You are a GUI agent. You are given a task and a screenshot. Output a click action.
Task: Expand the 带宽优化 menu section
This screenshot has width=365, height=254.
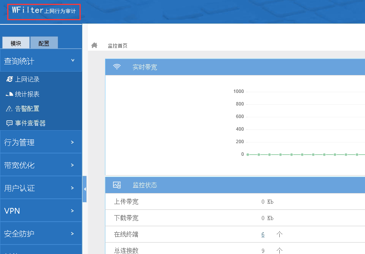pyautogui.click(x=41, y=165)
